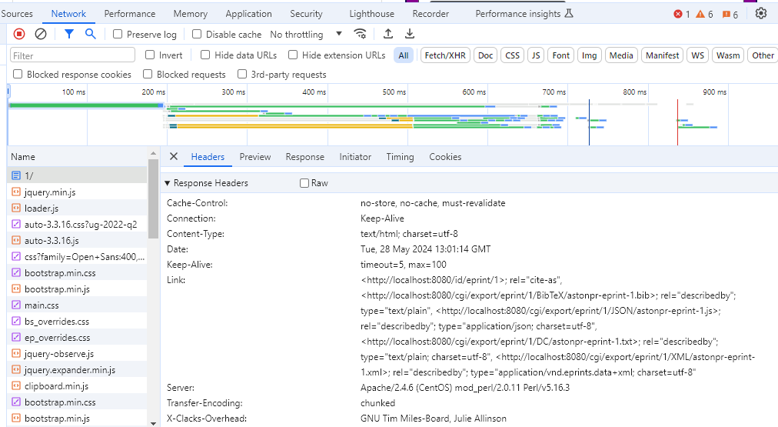This screenshot has height=427, width=778.
Task: Select clipboard.min.js request
Action: click(x=78, y=385)
